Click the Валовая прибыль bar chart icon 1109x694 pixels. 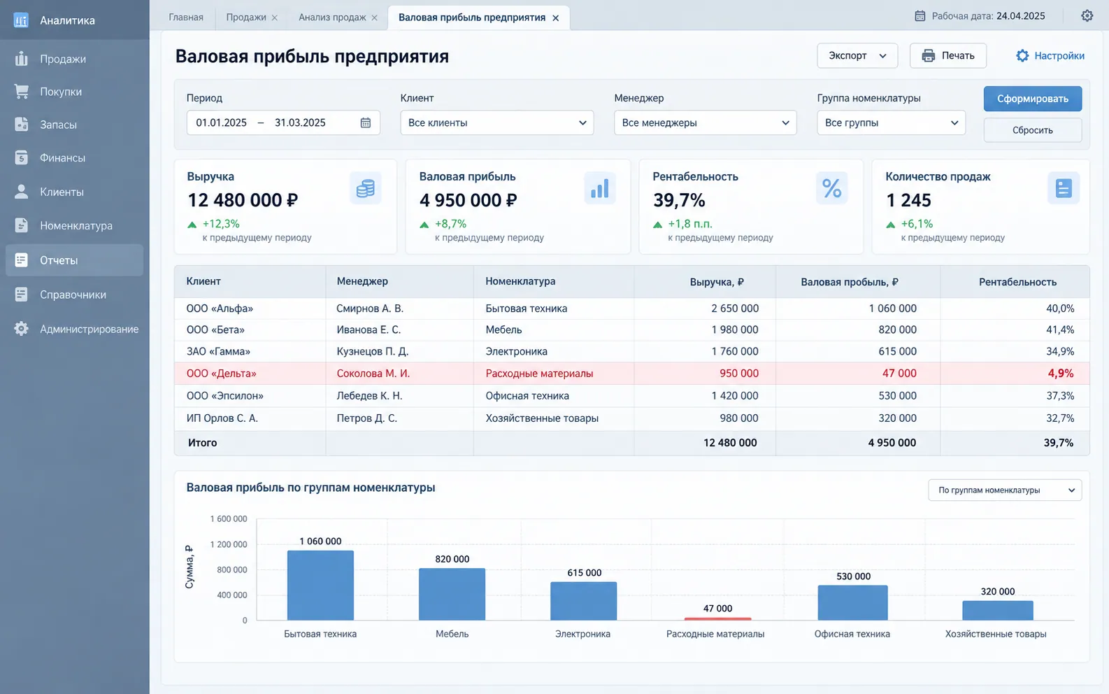pos(599,188)
